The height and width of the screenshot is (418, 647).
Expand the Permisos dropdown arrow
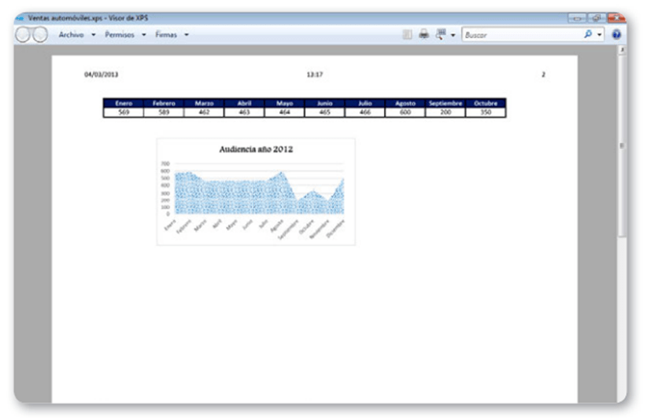(145, 35)
